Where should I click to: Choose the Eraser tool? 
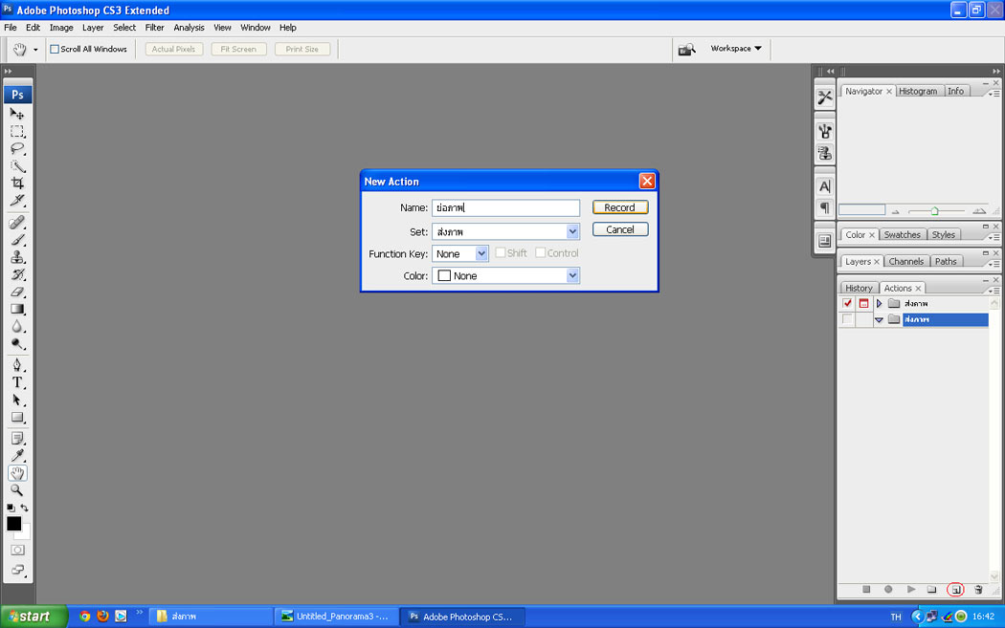tap(17, 292)
